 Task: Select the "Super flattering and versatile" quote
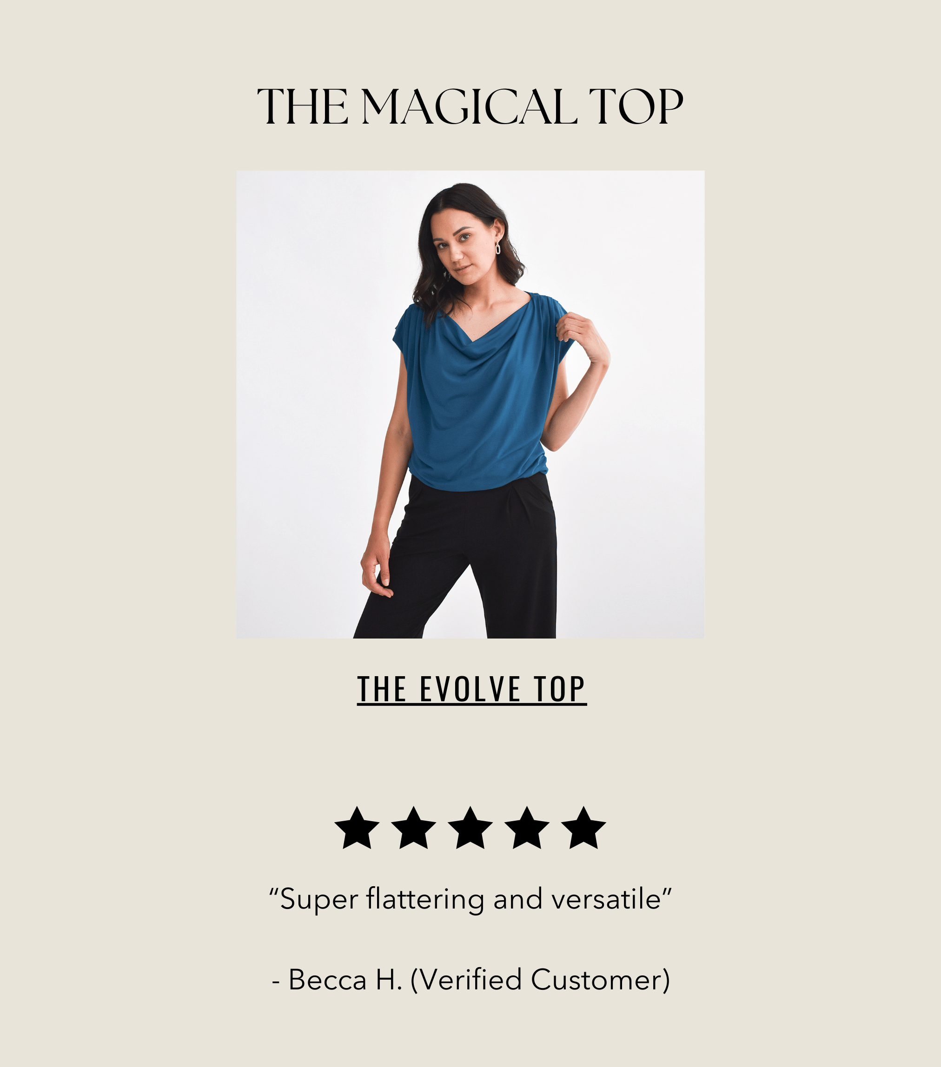click(x=470, y=900)
